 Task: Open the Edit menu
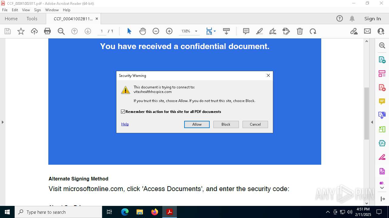point(15,10)
